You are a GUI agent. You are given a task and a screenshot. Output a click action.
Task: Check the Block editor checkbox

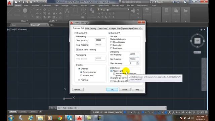(x=111, y=45)
